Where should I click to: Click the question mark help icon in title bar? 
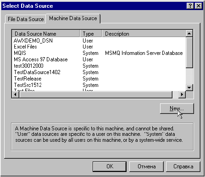click(x=190, y=6)
